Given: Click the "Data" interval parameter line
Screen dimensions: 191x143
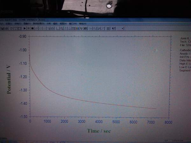Looking at the screenshot, I should pyautogui.click(x=185, y=60).
